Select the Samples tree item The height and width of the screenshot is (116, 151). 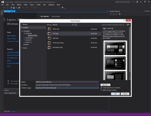[x=26, y=45]
